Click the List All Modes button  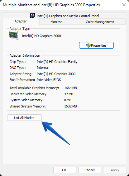point(24,118)
